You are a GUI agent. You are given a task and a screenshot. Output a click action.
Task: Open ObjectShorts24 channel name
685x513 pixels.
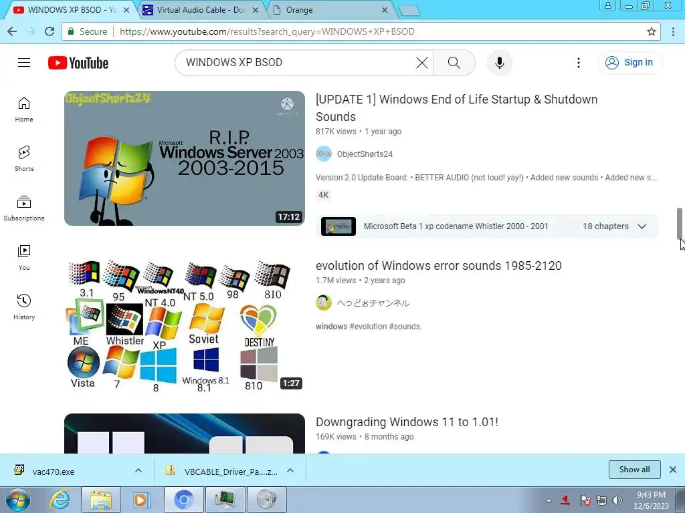click(x=365, y=154)
